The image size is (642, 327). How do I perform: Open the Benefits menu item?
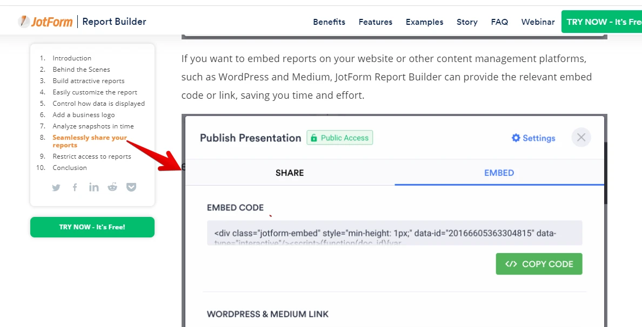point(329,22)
